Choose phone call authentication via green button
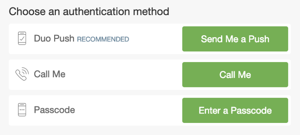300x135 pixels. click(235, 75)
